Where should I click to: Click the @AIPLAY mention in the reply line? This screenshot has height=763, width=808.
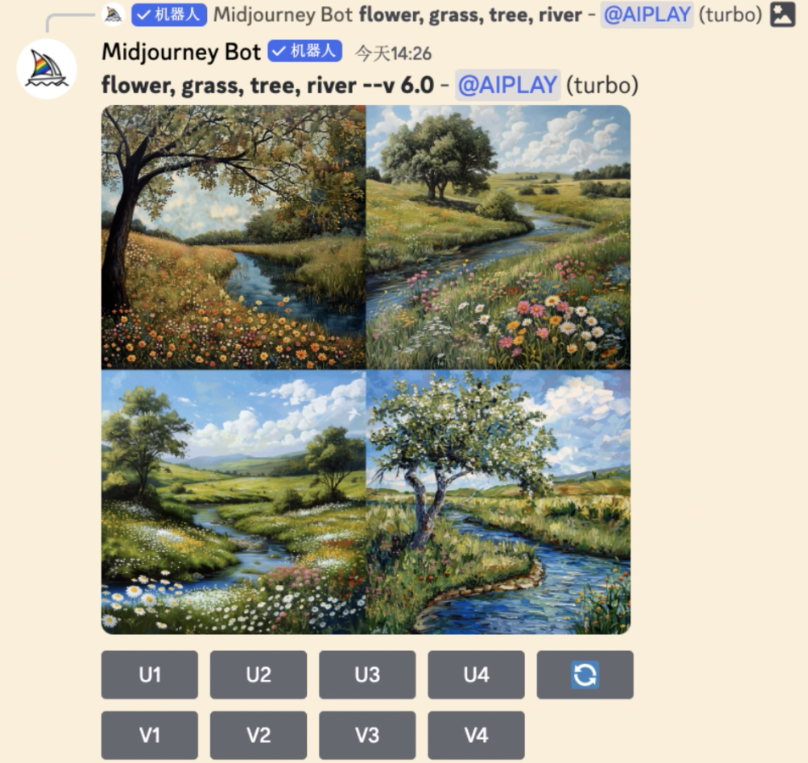[647, 14]
